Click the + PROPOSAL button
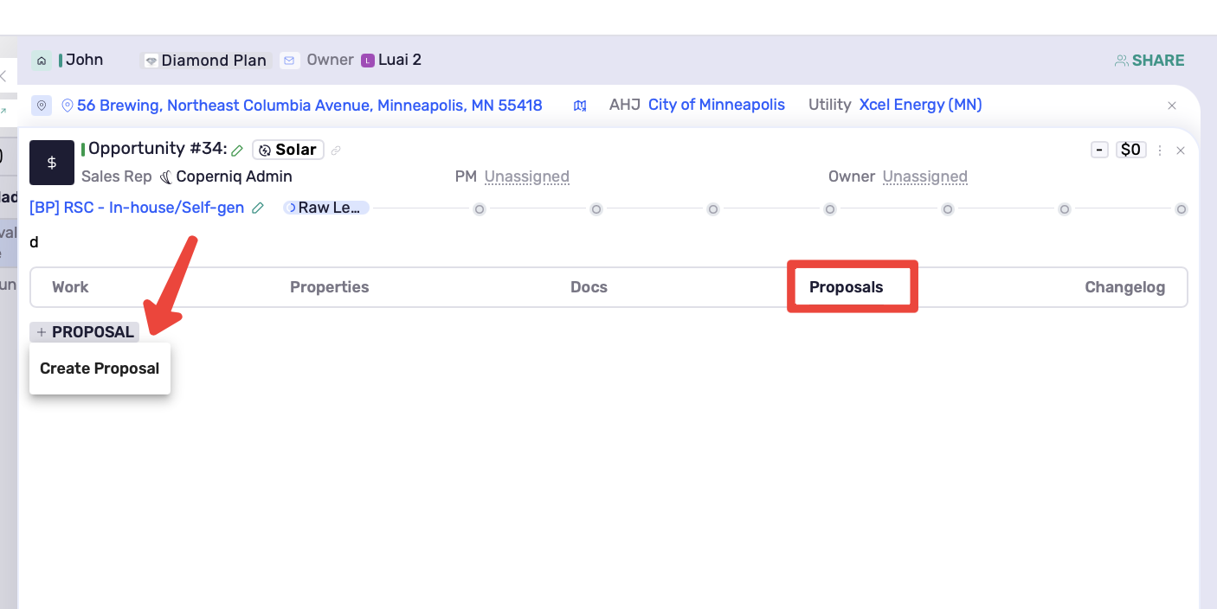This screenshot has width=1217, height=609. click(85, 332)
